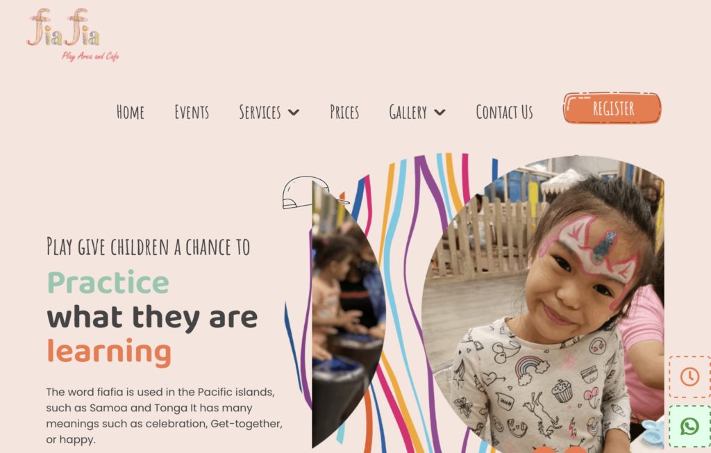Click the FiaFia Play Area and Cafe logo
This screenshot has height=453, width=711.
(72, 35)
